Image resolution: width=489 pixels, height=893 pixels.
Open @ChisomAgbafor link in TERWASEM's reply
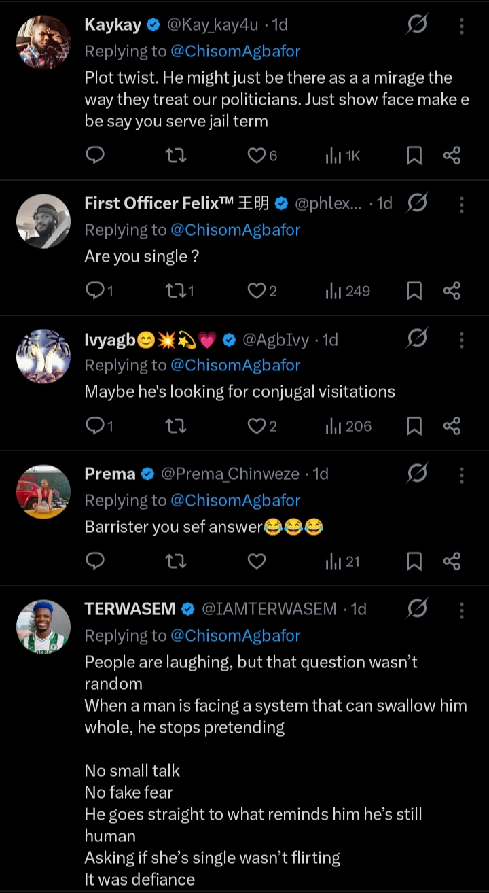point(235,635)
